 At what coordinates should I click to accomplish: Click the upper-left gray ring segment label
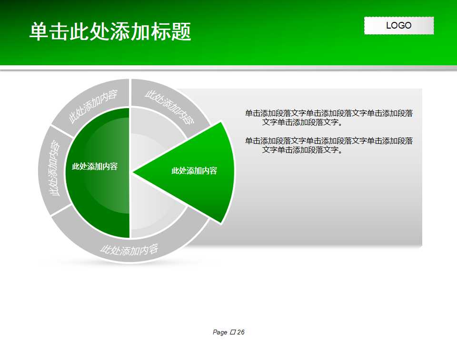pyautogui.click(x=93, y=106)
